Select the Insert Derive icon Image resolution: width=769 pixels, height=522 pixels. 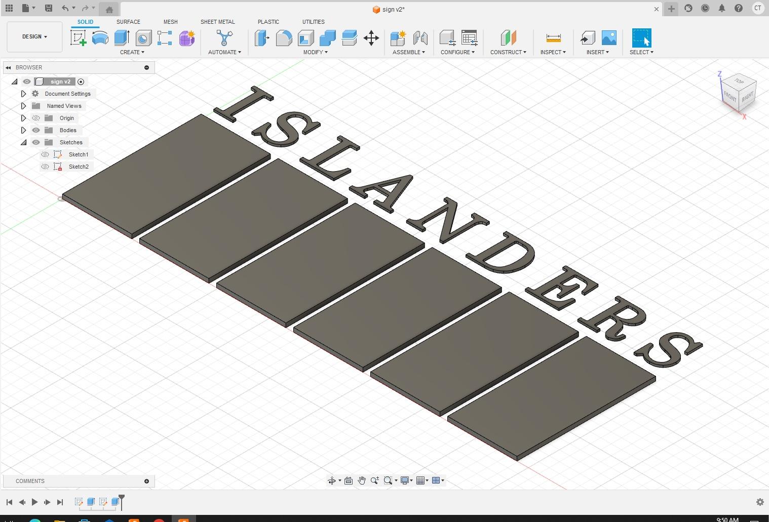[x=588, y=38]
